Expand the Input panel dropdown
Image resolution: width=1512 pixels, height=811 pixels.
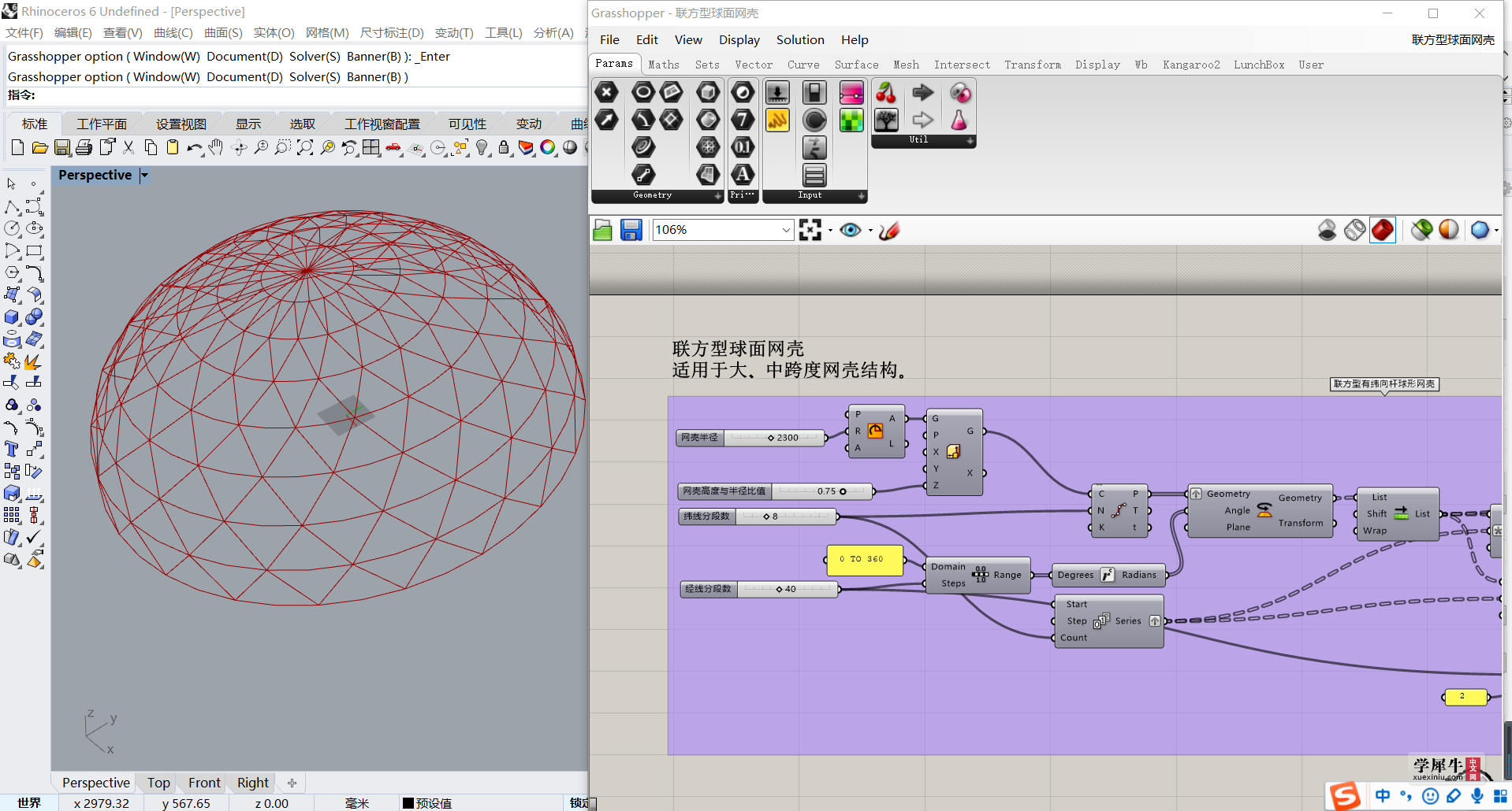click(861, 195)
